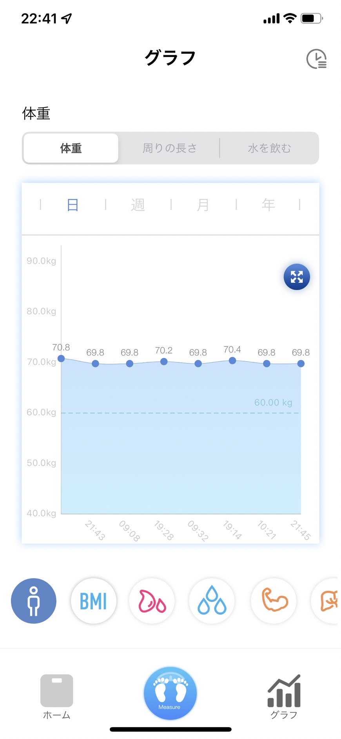Expand the graph to fullscreen
This screenshot has height=739, width=341.
pos(297,277)
